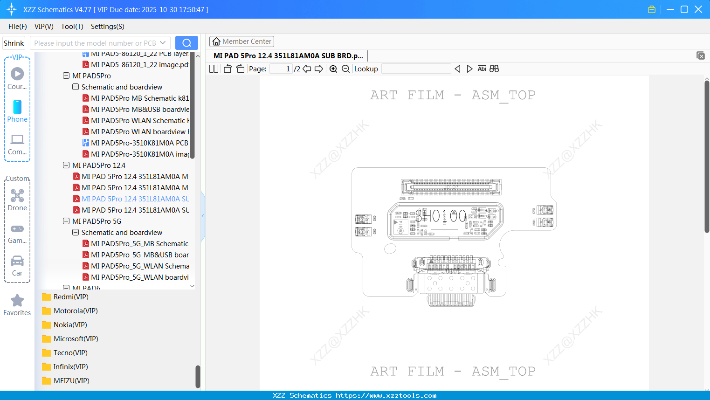Open the VIP(V) menu
Screen dimensions: 710x400
tap(44, 27)
